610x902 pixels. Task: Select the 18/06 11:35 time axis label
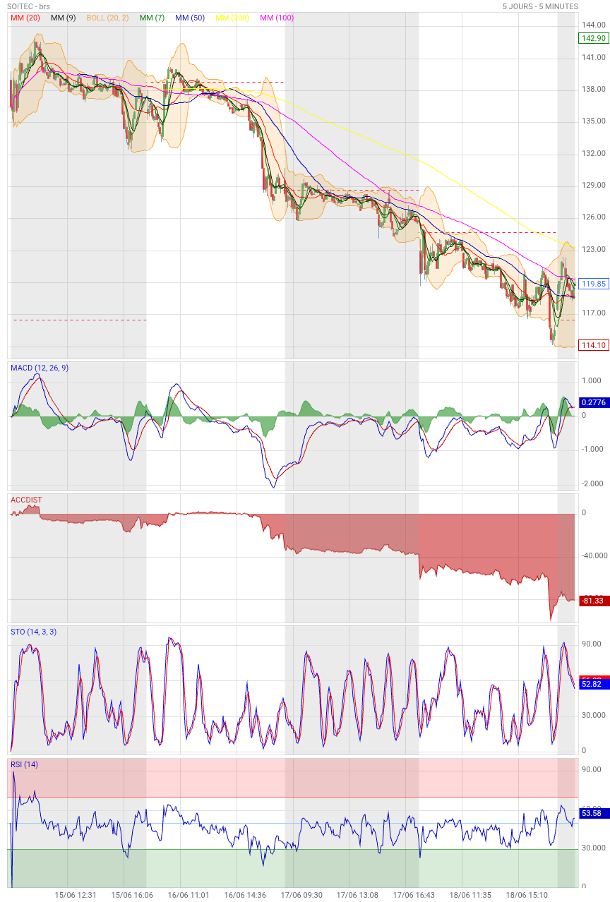[470, 895]
